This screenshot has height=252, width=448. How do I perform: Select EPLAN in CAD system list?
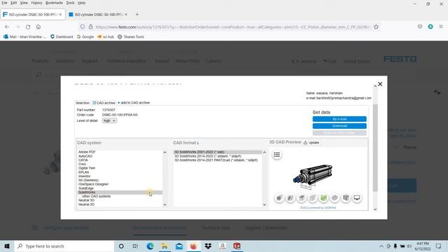pyautogui.click(x=83, y=172)
